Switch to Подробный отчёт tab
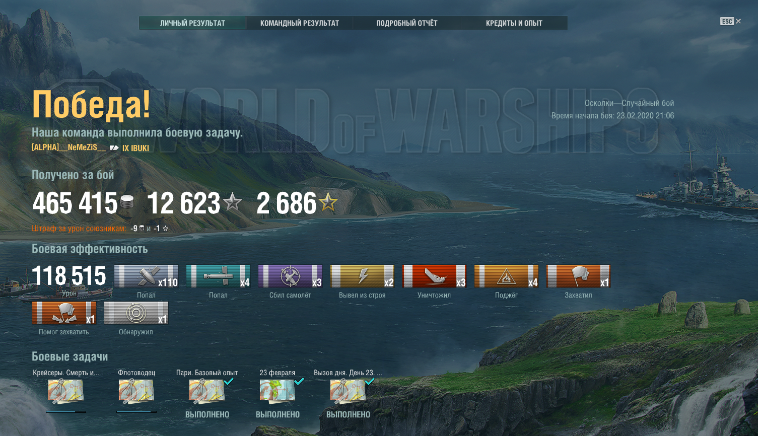 [x=406, y=23]
